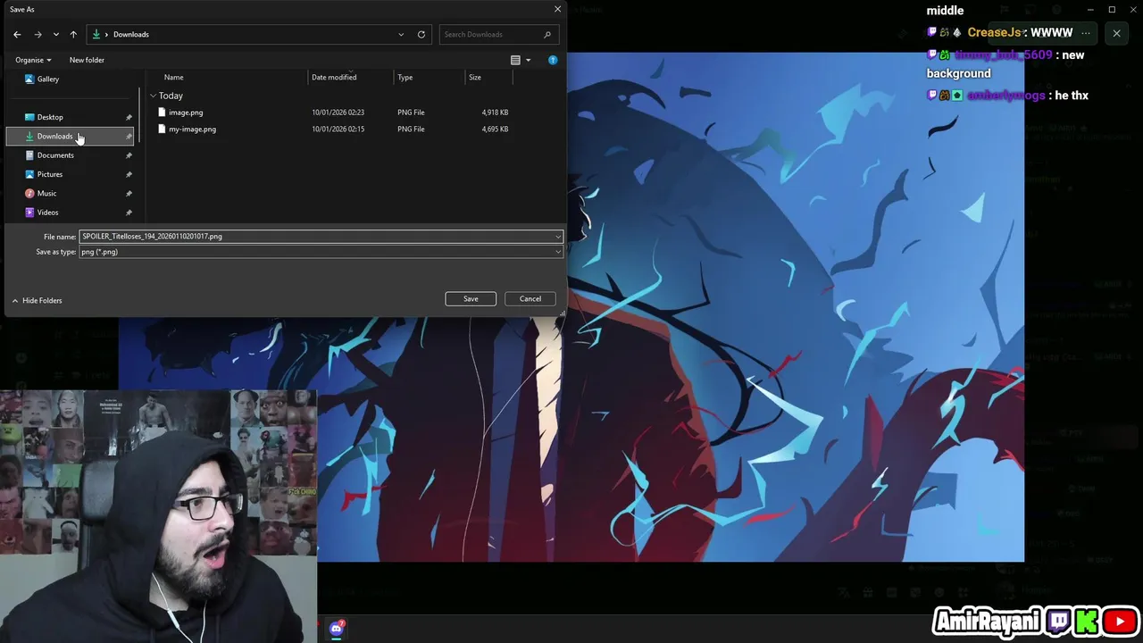
Task: Select the image.png file
Action: pyautogui.click(x=186, y=113)
